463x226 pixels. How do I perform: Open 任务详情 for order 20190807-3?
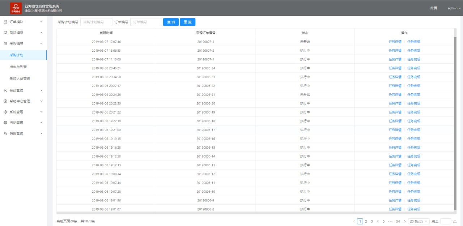tap(395, 42)
